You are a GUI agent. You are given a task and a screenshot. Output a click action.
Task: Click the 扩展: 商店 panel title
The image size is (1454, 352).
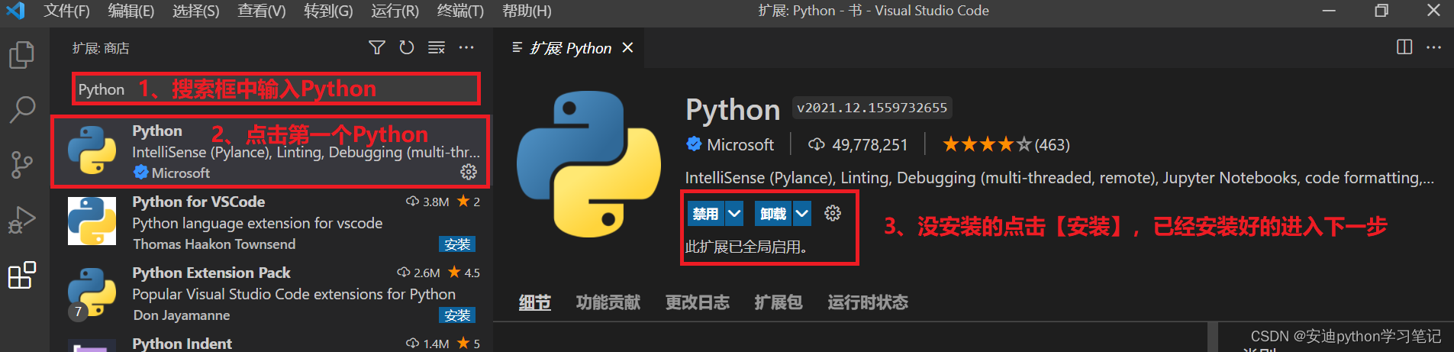(x=101, y=48)
